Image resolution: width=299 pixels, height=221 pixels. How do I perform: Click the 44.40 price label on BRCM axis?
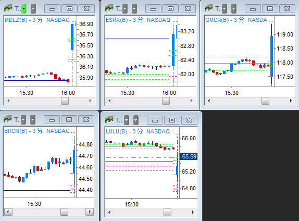click(x=85, y=190)
